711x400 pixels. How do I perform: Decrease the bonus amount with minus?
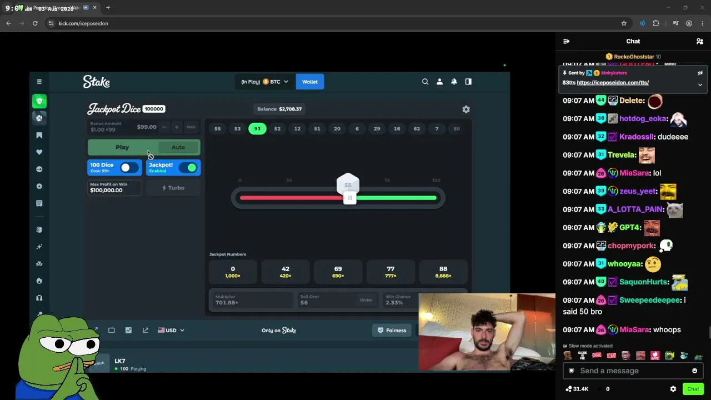[164, 127]
